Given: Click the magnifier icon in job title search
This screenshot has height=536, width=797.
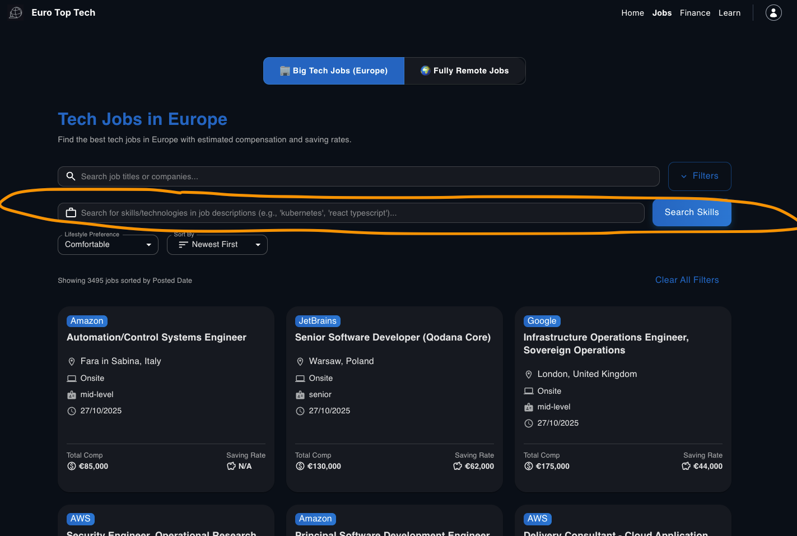Looking at the screenshot, I should (71, 176).
